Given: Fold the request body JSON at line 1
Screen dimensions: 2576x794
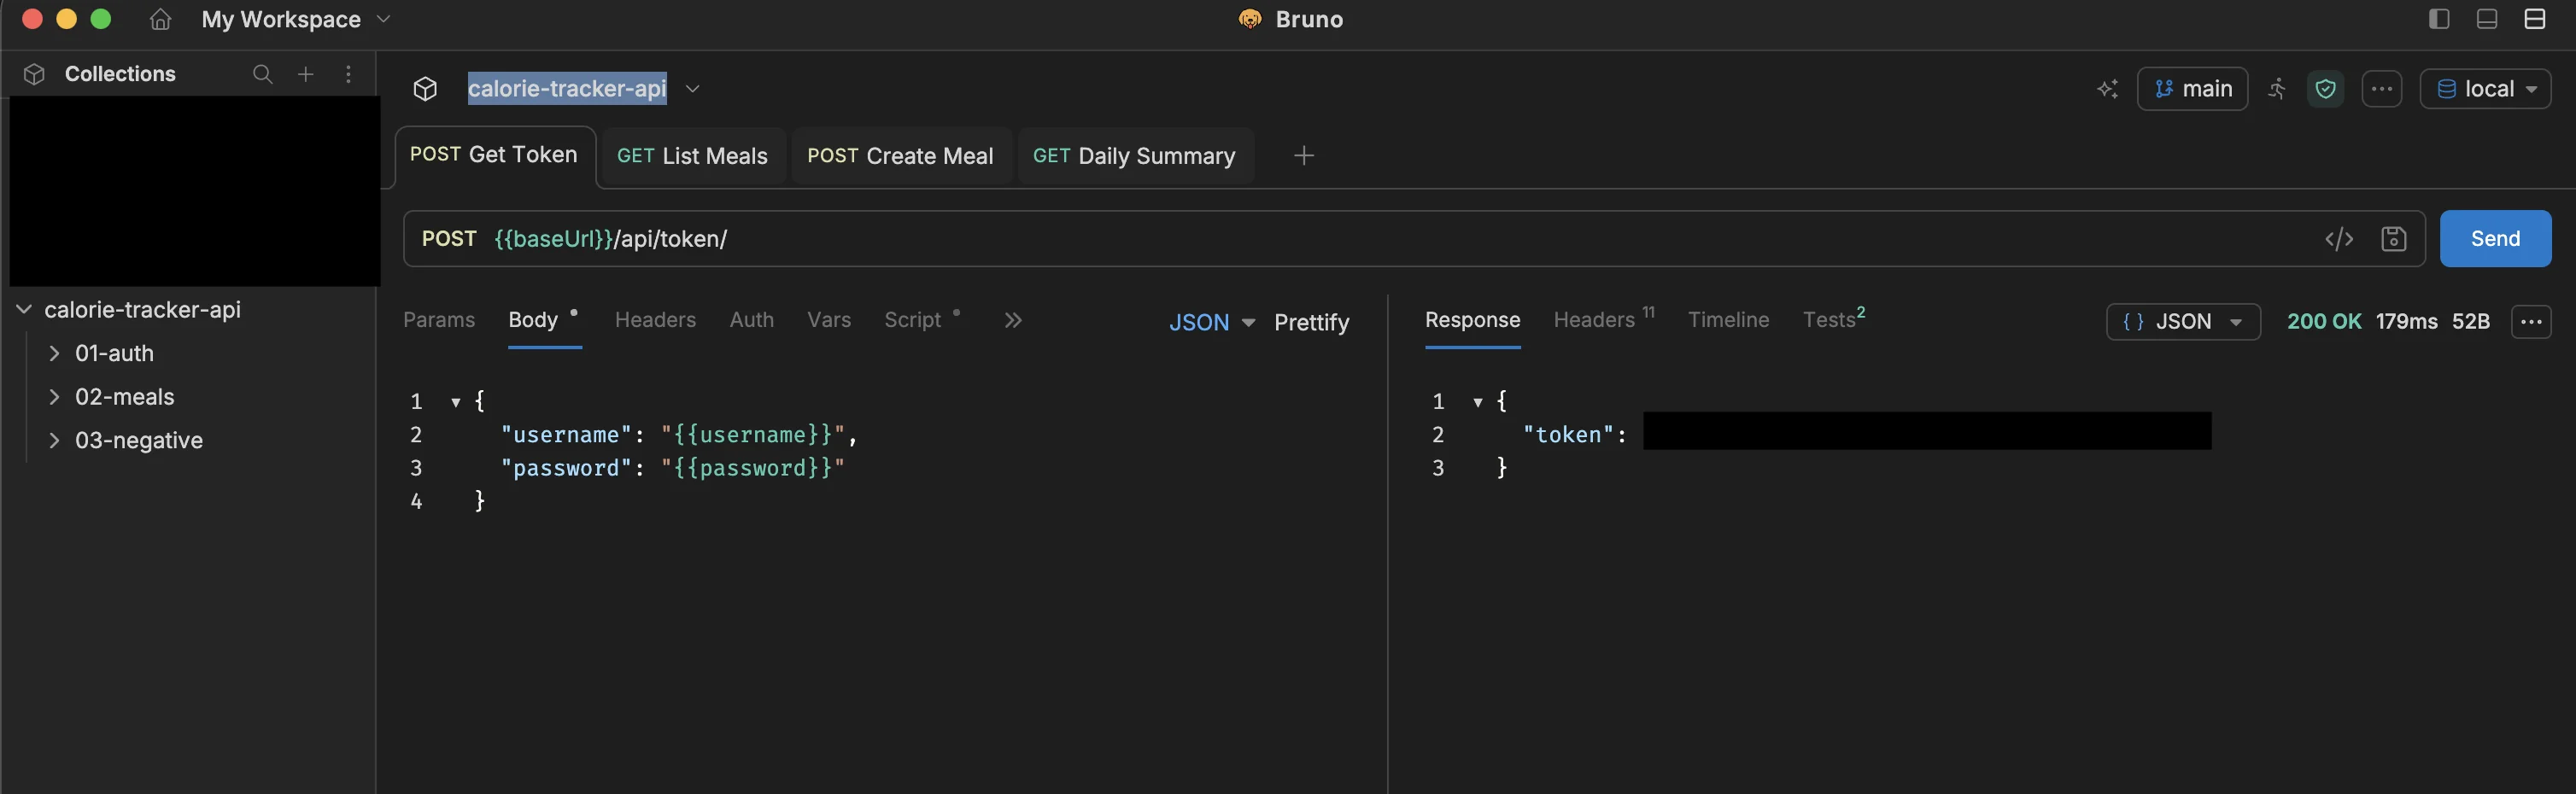Looking at the screenshot, I should click(x=455, y=403).
